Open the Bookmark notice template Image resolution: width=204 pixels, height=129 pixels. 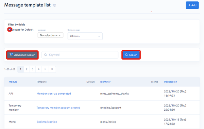[x=47, y=122]
